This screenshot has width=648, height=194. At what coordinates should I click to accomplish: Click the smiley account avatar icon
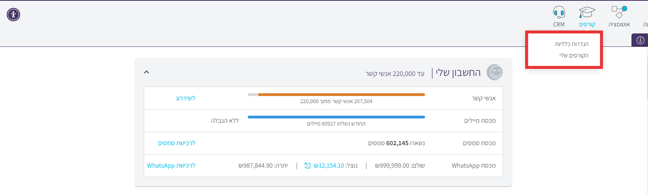[495, 72]
